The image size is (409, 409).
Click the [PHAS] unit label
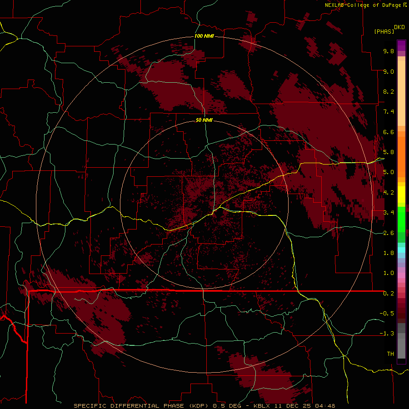384,32
